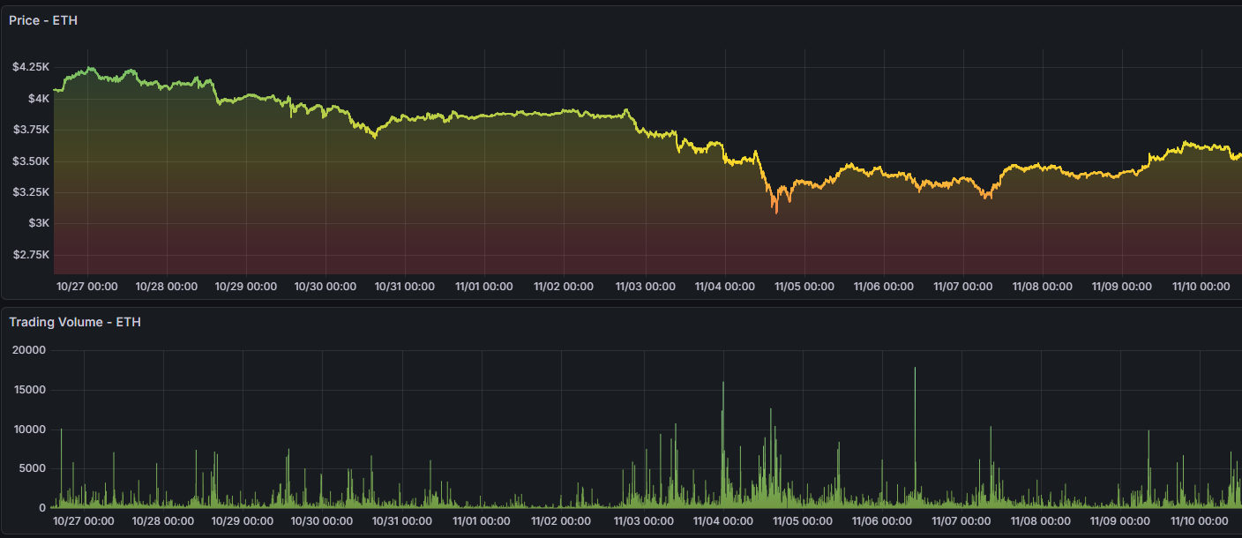Click the lowest orange price dip before 11/05

(776, 212)
